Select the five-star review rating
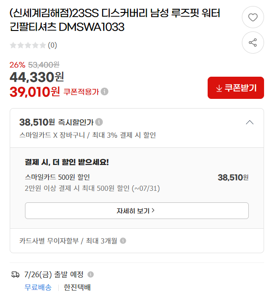The image size is (277, 298). tap(28, 45)
